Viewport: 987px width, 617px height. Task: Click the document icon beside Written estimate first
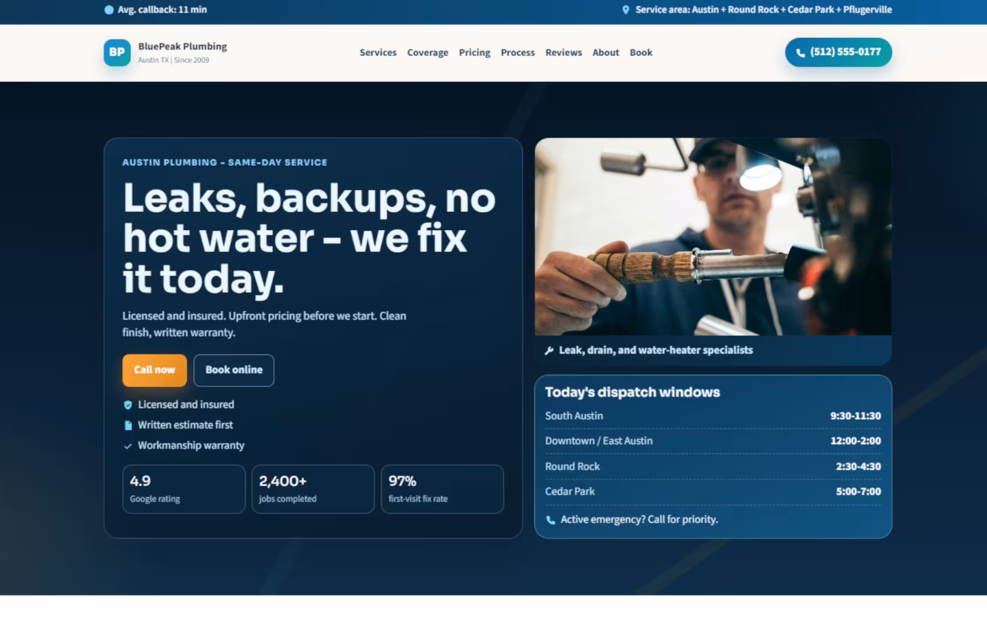point(128,425)
